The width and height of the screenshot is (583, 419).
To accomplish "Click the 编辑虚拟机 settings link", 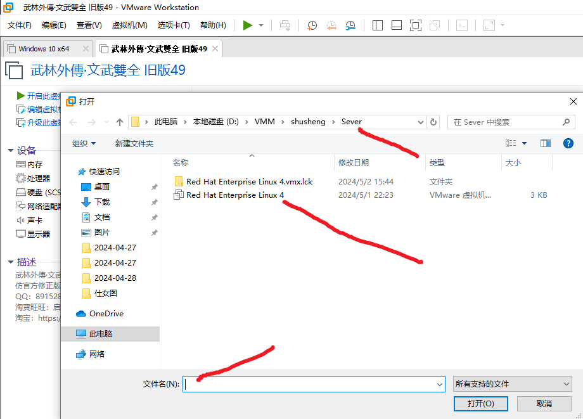I will coord(38,109).
